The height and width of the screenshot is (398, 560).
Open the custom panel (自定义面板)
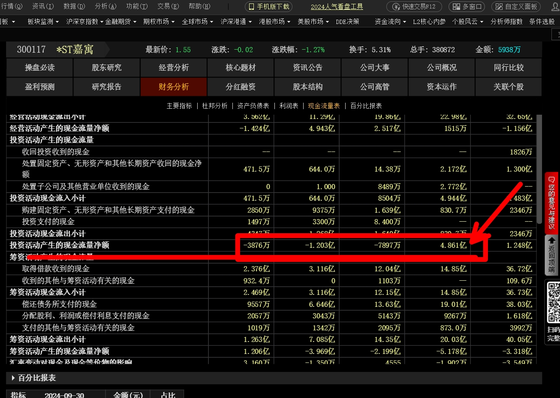click(x=516, y=7)
